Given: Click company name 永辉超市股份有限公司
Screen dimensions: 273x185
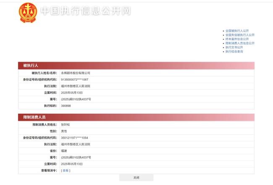Looking at the screenshot, I should click(x=76, y=73).
